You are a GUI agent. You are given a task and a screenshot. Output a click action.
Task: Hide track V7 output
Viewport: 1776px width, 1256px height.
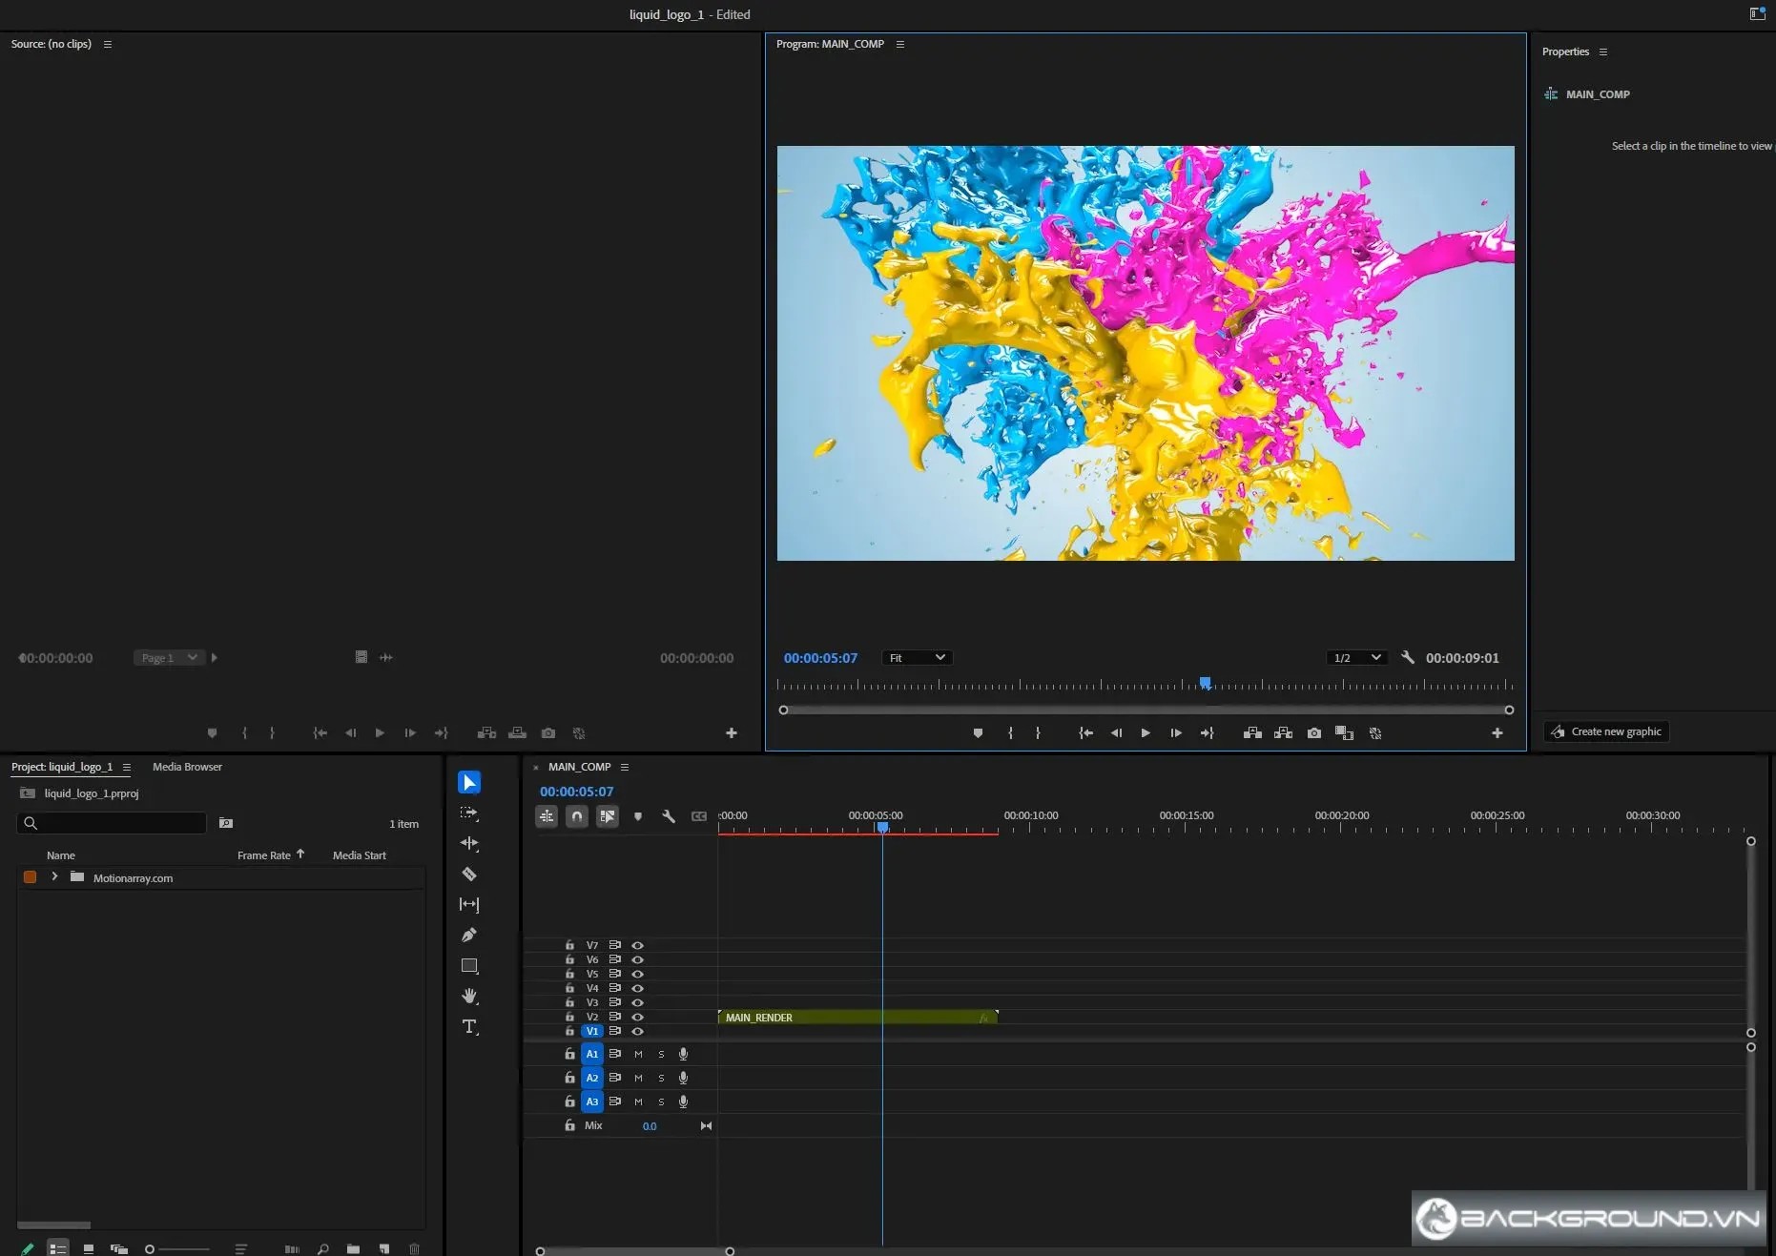click(x=638, y=945)
